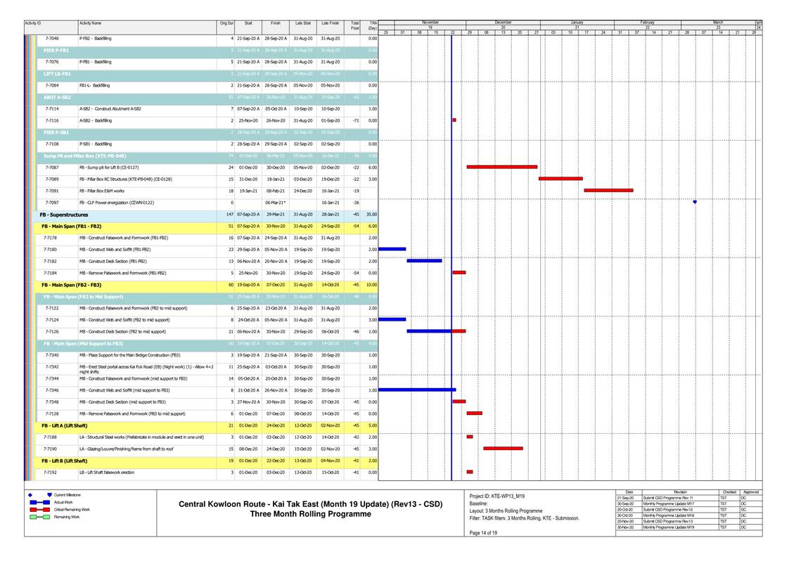
Task: Select the CLP Power energization milestone marker
Action: (695, 202)
